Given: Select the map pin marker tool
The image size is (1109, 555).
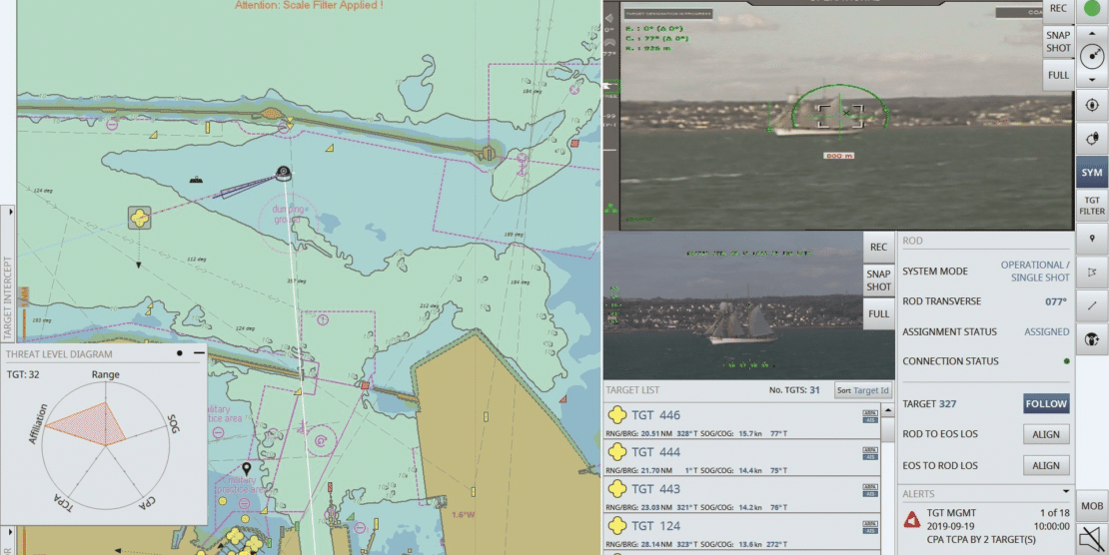Looking at the screenshot, I should coord(1092,239).
